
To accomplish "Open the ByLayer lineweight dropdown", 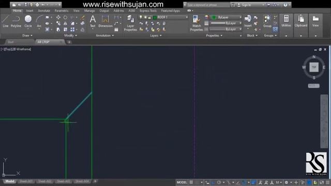I will coord(240,23).
